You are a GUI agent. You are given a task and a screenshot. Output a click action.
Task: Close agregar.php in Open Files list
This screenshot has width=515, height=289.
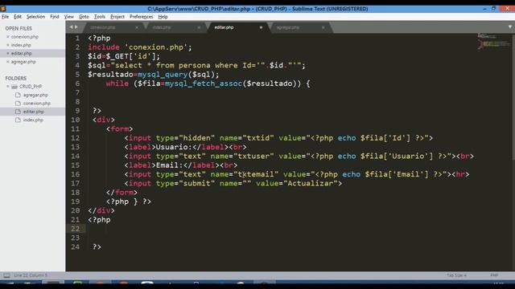click(x=8, y=62)
